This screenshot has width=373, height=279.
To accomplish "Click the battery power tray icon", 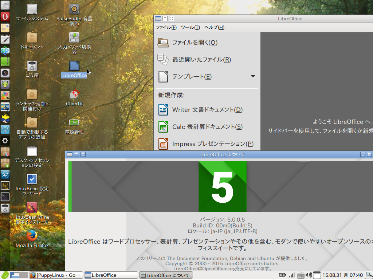I will coord(282,275).
